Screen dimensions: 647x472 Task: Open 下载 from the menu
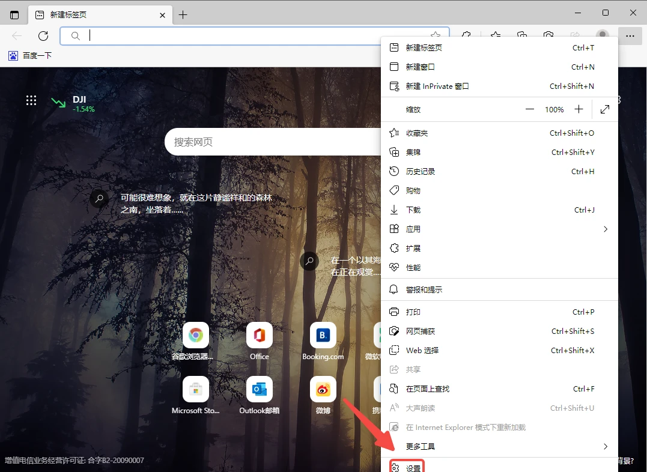click(x=499, y=210)
